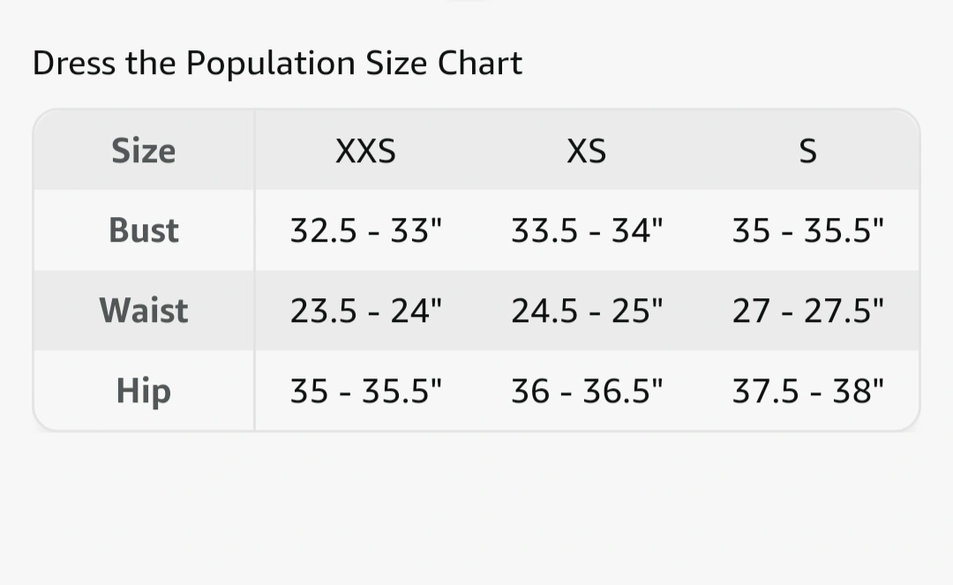Tap the S waist value 27 - 27.5"
953x585 pixels.
coord(807,311)
